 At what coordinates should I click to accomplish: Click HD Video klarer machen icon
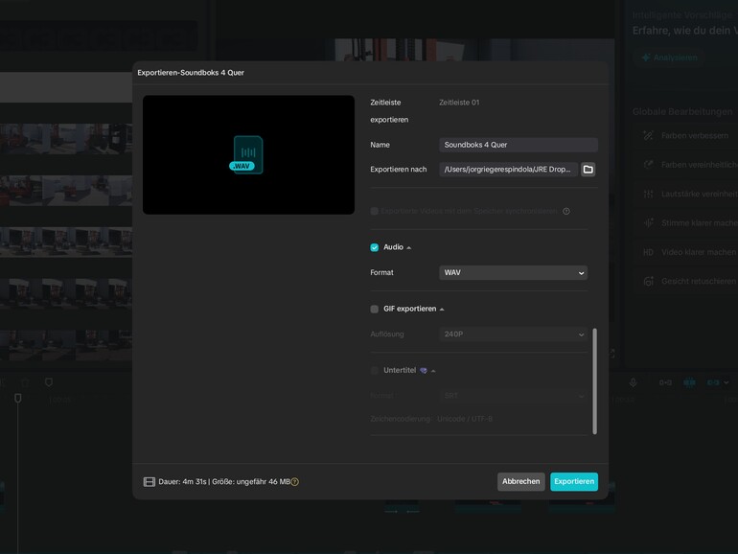[x=649, y=253]
